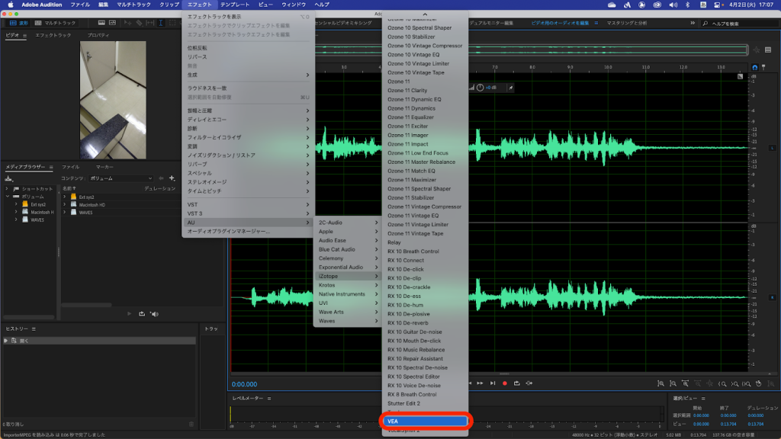Zoom in at out-point icon

pyautogui.click(x=734, y=384)
